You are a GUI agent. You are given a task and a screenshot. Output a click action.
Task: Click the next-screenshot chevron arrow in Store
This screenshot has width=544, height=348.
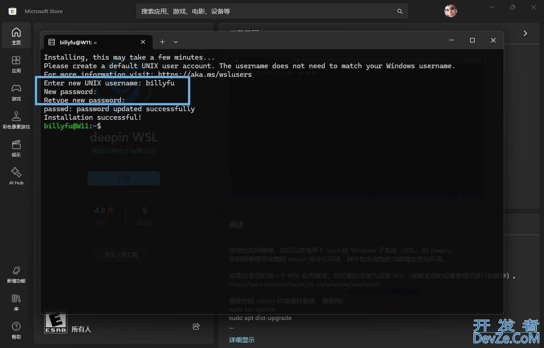pos(525,33)
